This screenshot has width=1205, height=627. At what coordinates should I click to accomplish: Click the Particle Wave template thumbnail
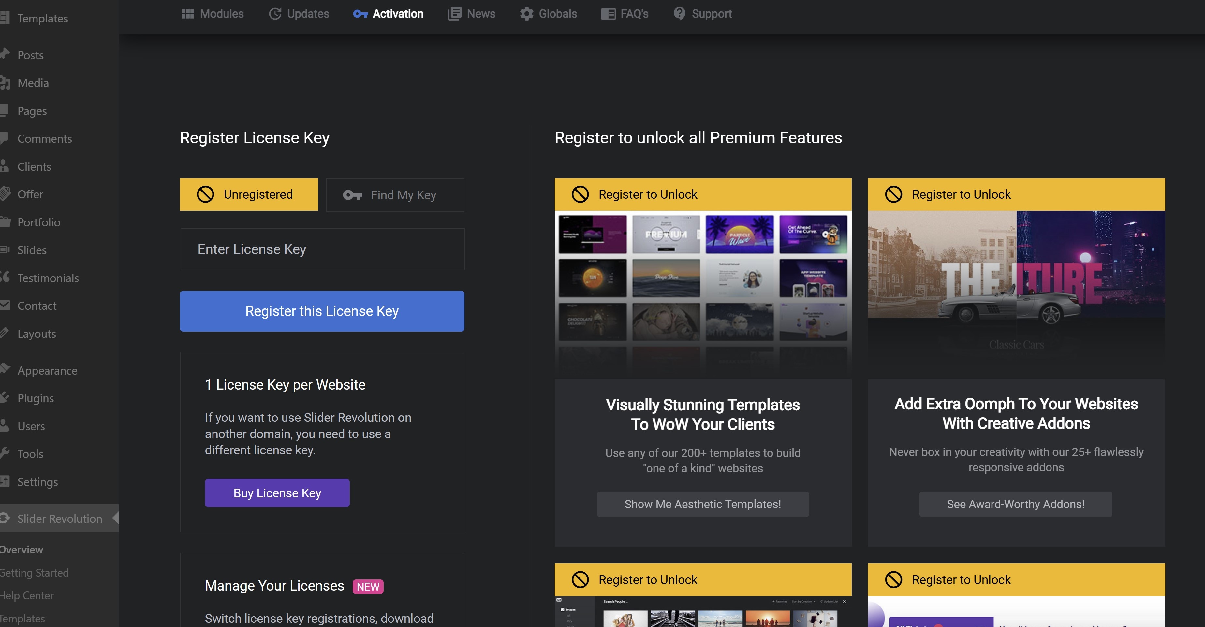(x=739, y=234)
